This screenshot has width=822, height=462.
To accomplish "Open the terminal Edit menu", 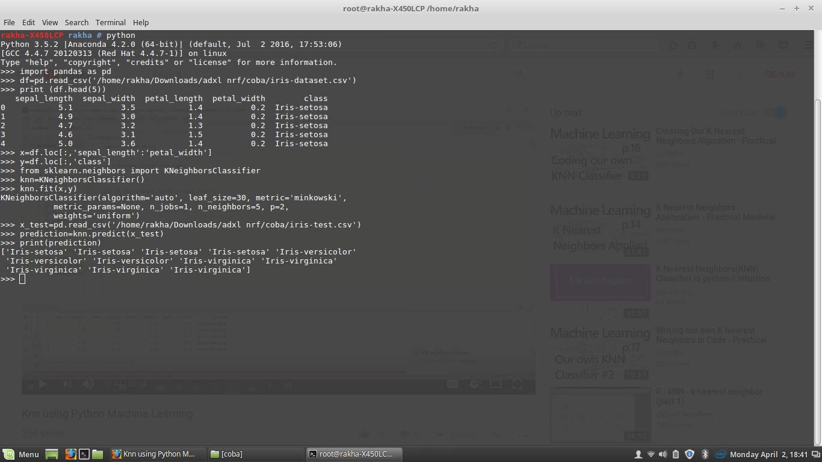I will point(28,22).
